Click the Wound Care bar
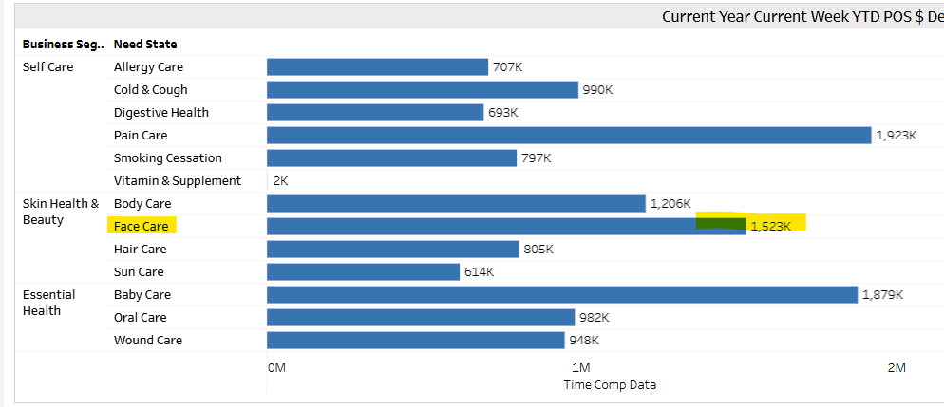 [415, 341]
